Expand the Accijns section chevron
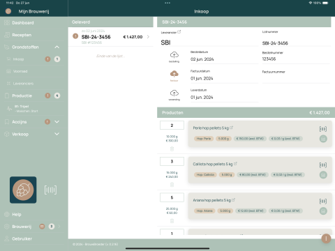The image size is (335, 251). click(x=57, y=122)
